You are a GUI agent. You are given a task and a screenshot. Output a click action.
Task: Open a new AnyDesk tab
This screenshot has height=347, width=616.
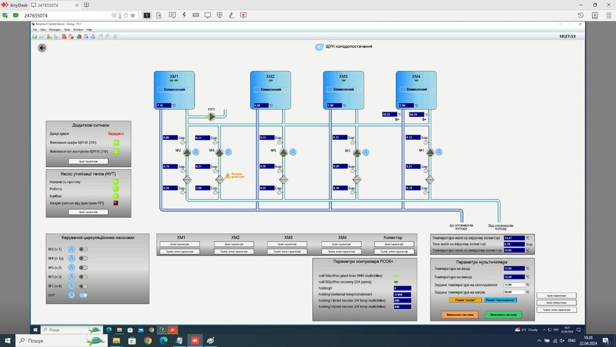pyautogui.click(x=87, y=5)
